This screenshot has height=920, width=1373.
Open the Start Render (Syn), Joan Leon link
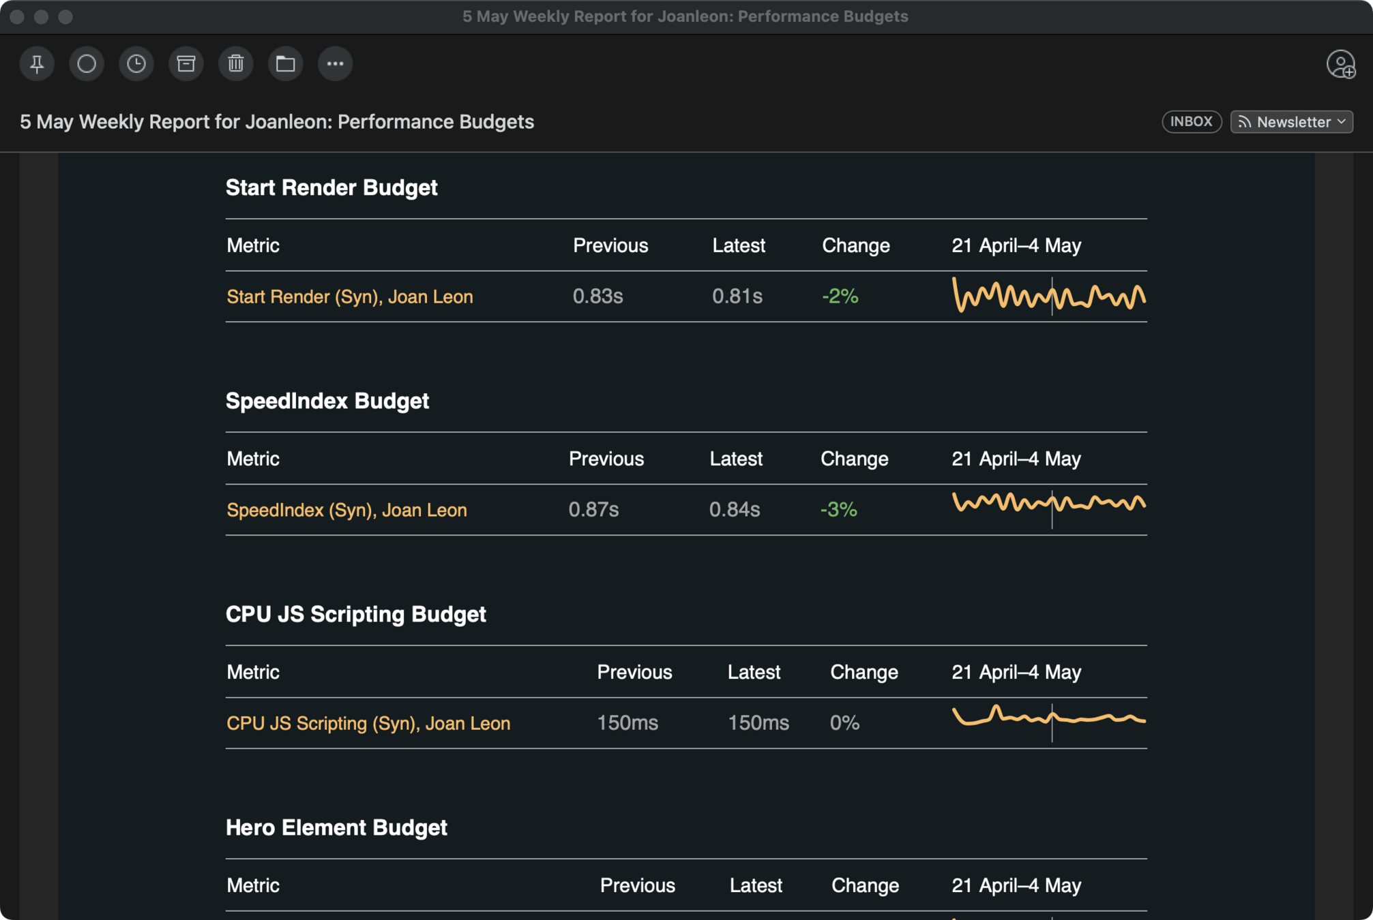[x=349, y=297]
